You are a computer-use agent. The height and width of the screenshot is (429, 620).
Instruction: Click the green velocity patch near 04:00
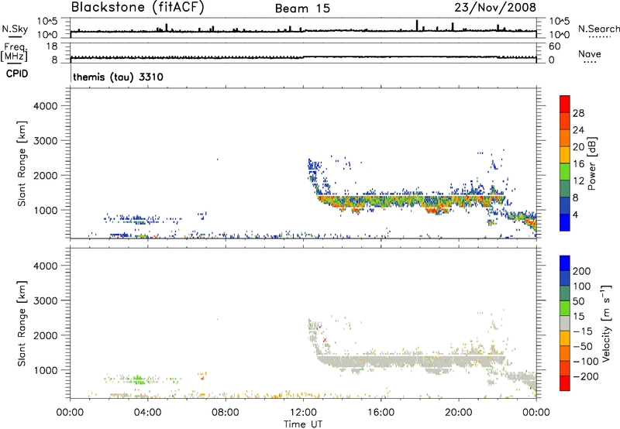pos(139,381)
